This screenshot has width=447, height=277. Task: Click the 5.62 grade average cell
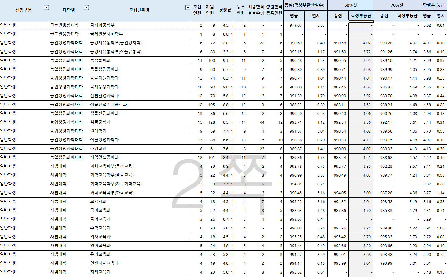pos(427,25)
